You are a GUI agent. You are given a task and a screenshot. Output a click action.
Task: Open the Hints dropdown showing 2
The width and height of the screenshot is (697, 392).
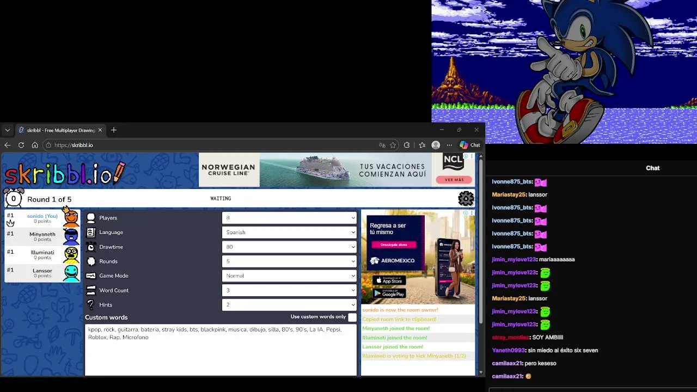tap(289, 305)
